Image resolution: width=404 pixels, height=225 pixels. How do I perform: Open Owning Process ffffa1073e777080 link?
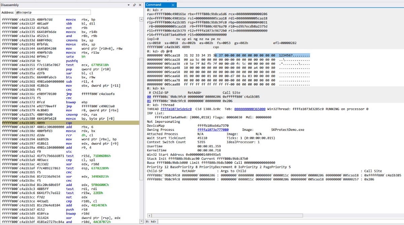(213, 129)
